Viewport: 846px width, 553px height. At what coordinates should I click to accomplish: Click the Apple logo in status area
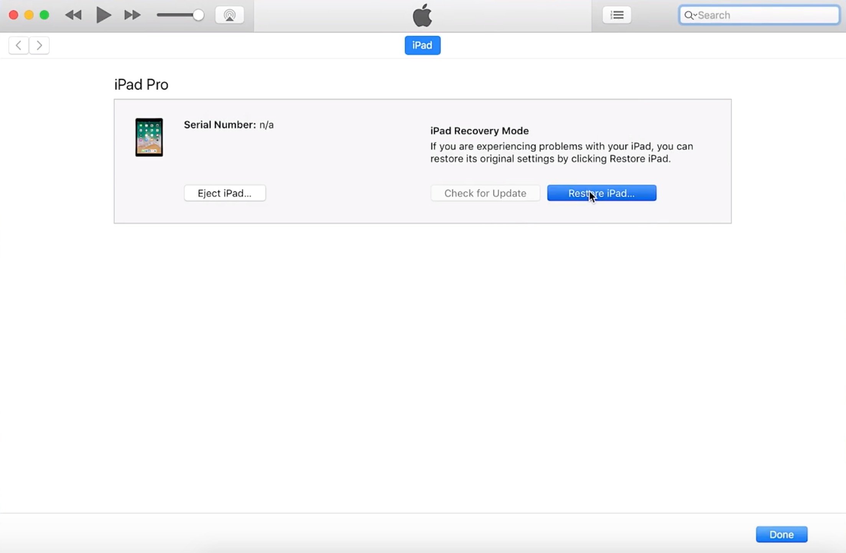[x=422, y=15]
